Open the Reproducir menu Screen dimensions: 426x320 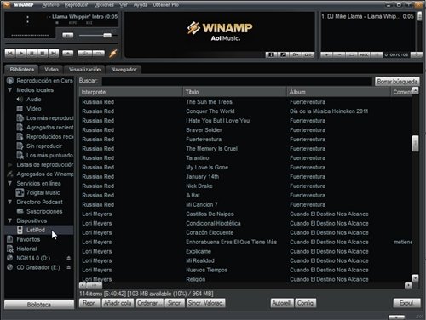click(76, 5)
